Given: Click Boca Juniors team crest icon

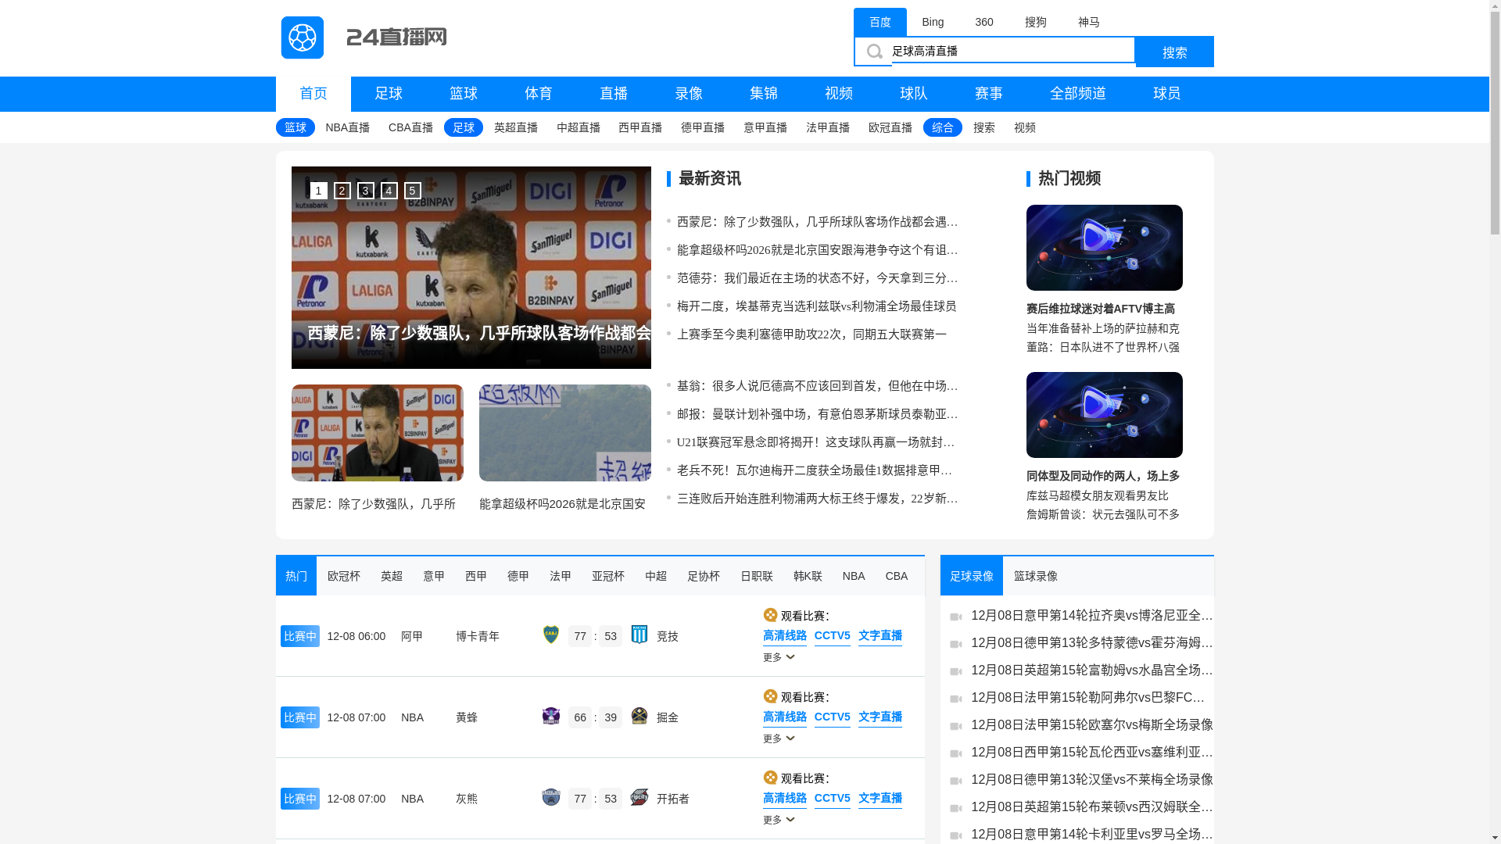Looking at the screenshot, I should 551,635.
